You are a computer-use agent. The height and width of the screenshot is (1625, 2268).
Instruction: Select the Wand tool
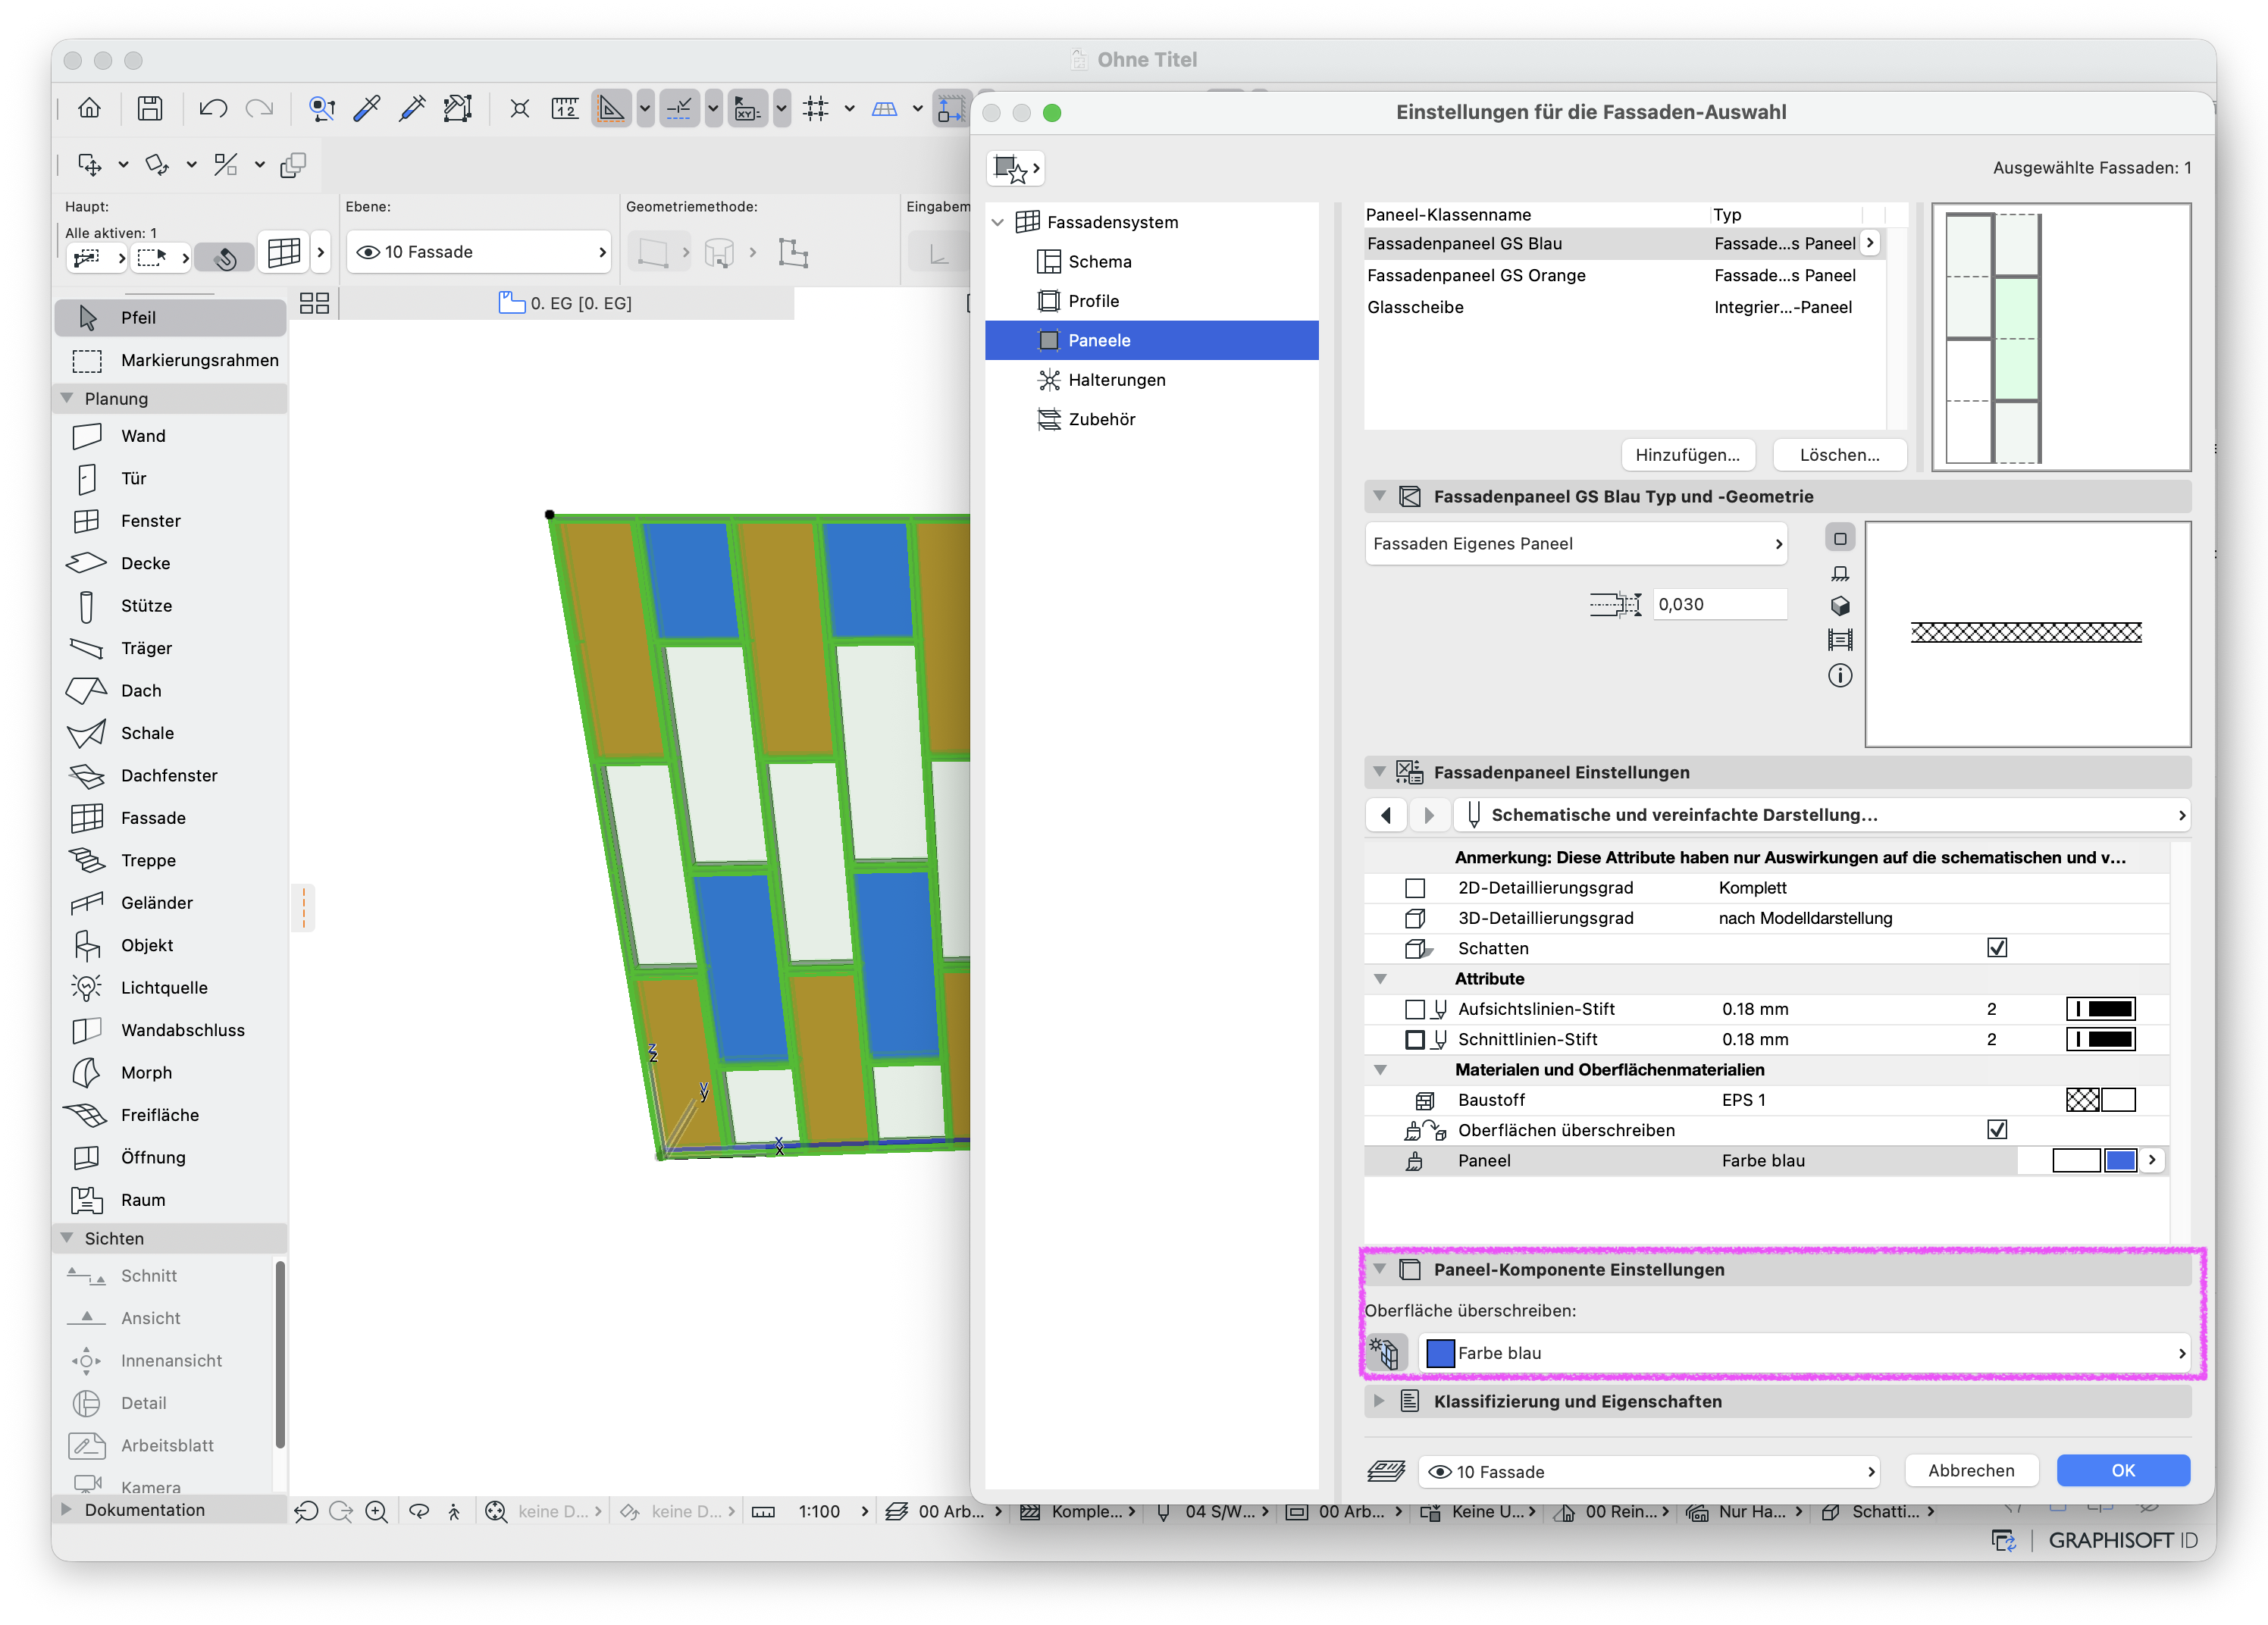170,436
